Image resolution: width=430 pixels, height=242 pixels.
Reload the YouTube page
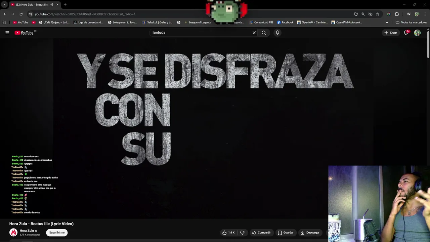[21, 14]
